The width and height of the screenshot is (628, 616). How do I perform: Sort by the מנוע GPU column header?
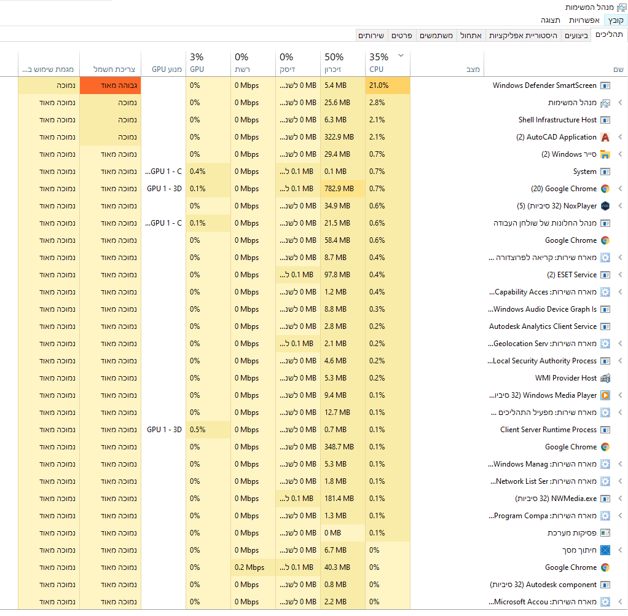tap(163, 63)
